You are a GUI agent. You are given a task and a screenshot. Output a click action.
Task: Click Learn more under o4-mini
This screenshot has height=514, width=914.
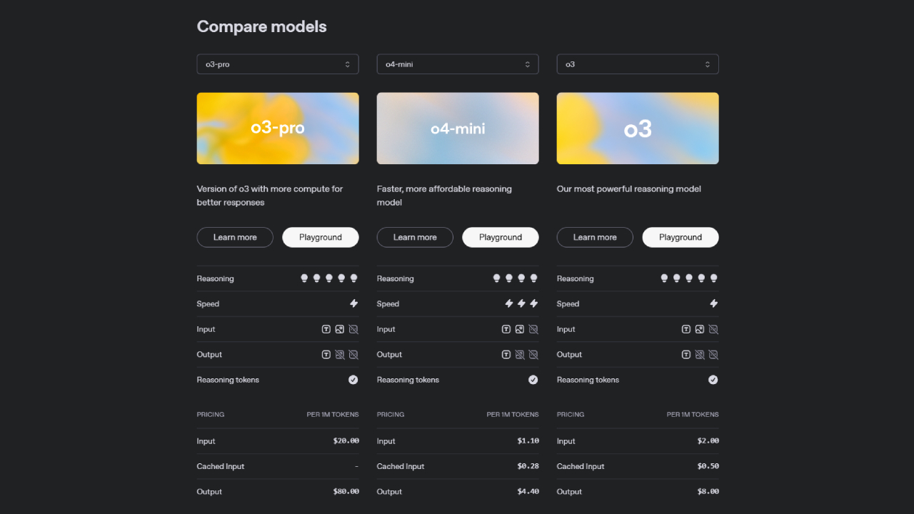coord(415,237)
